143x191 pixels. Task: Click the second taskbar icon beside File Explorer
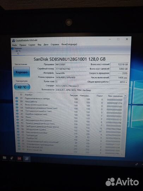click(12, 158)
